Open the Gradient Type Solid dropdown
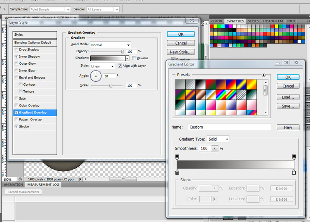310x222 pixels. (218, 139)
